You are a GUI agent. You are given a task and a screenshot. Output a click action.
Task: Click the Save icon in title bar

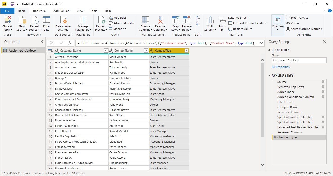(12, 4)
